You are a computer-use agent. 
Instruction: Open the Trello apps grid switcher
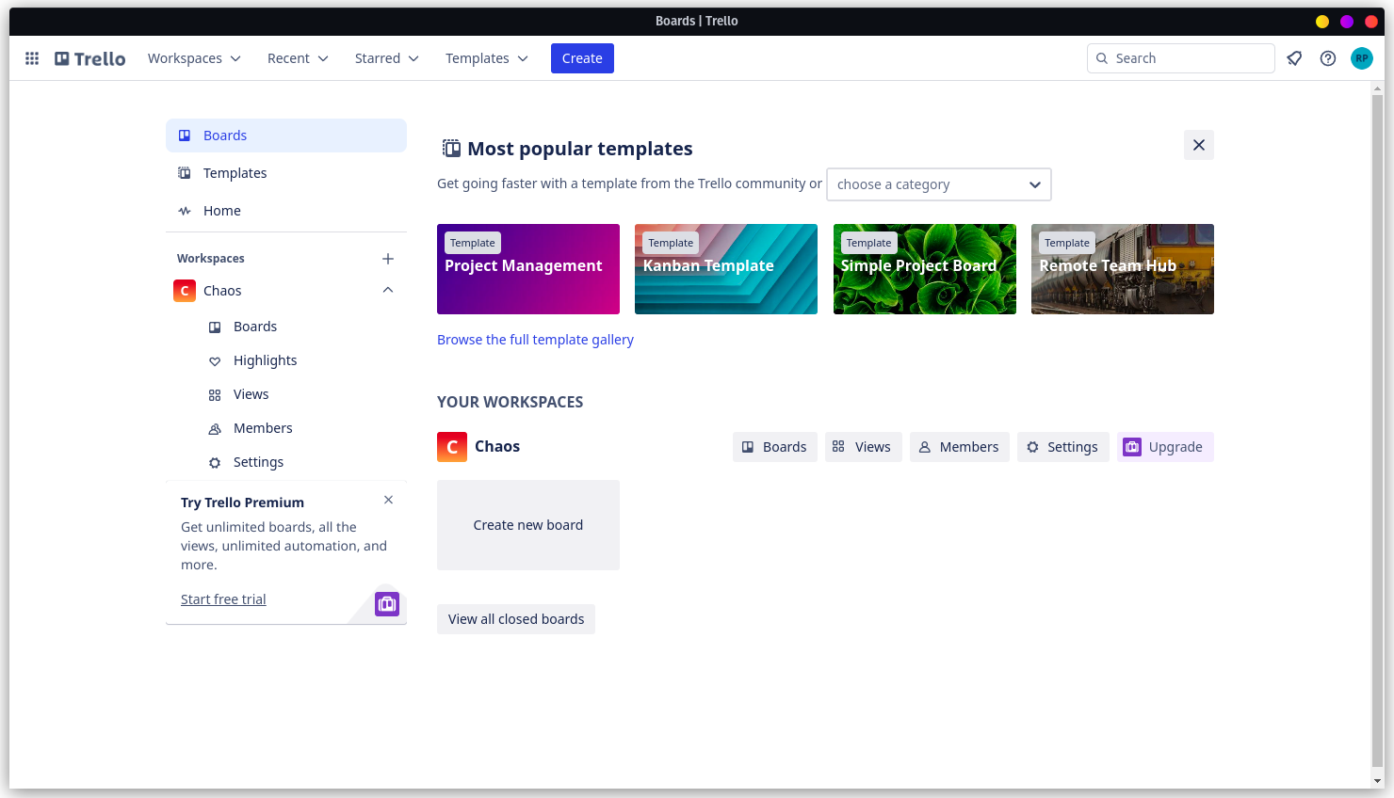31,57
